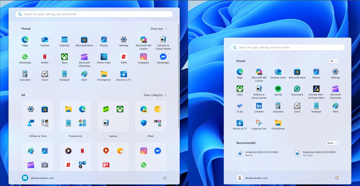
Task: Open Calculator in the right Start menu
Action: (x=278, y=108)
